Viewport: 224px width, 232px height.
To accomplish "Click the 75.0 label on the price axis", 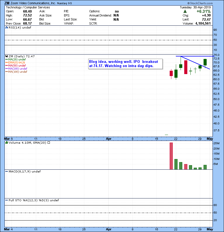I will [216, 55].
